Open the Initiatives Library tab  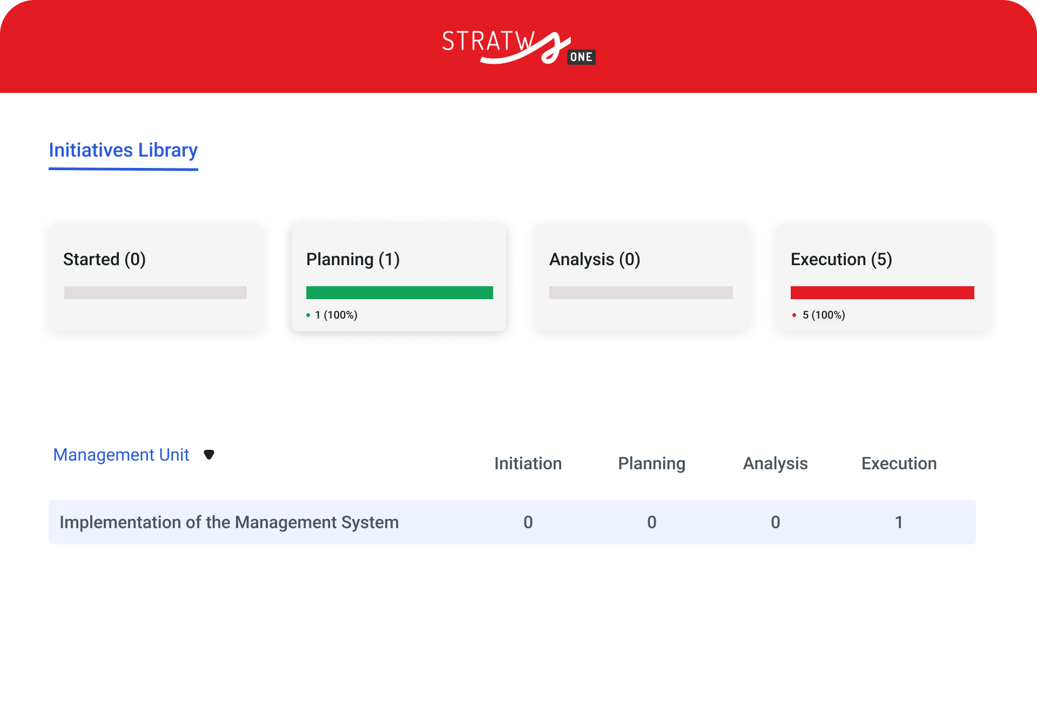click(123, 150)
